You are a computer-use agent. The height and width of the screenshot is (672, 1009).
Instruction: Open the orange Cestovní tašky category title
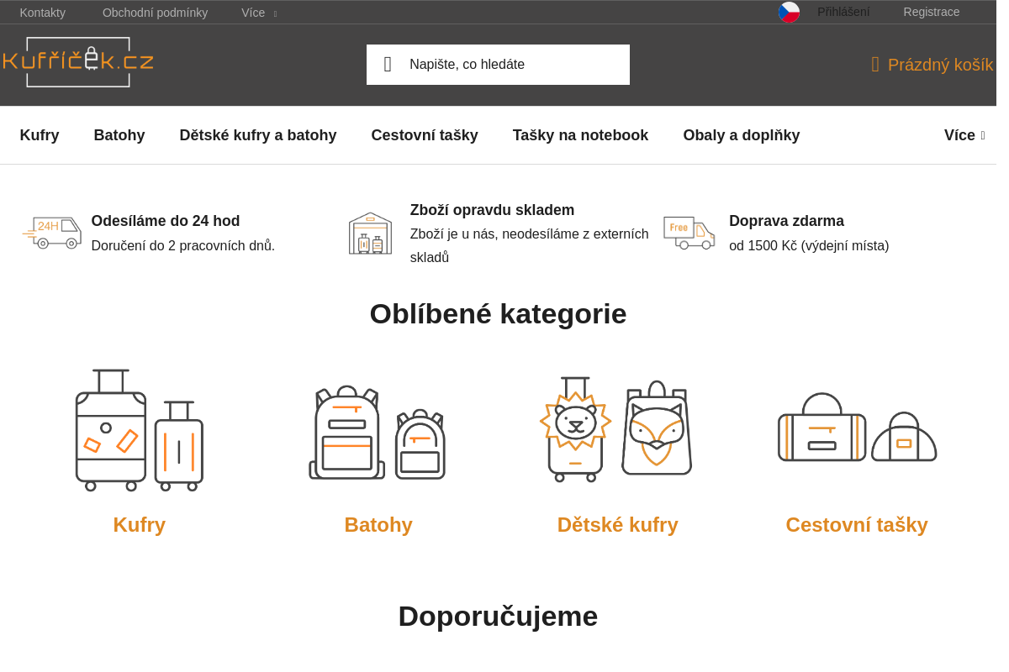857,525
